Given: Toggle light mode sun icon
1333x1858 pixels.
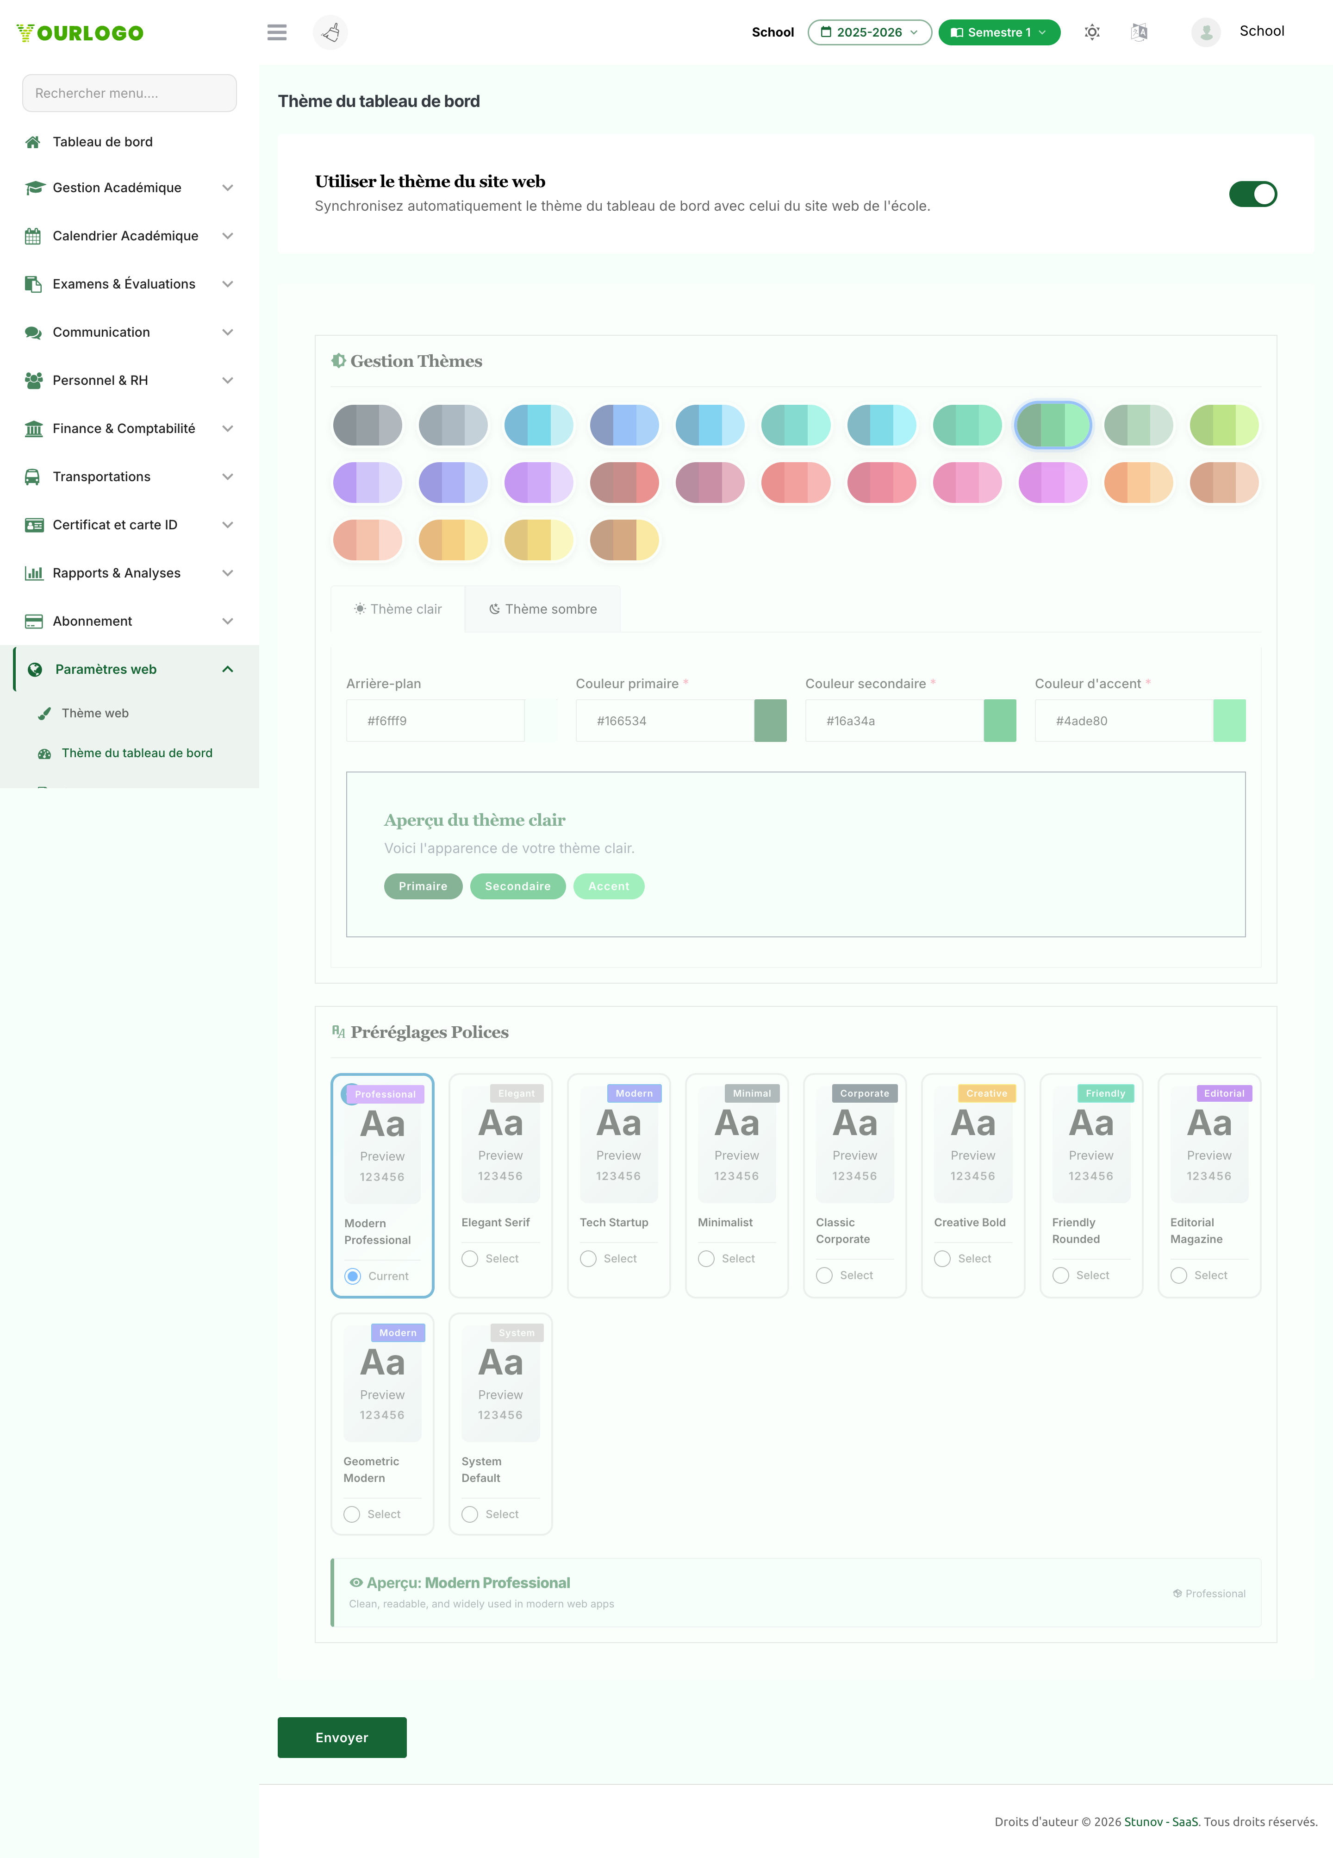Looking at the screenshot, I should coord(1091,32).
